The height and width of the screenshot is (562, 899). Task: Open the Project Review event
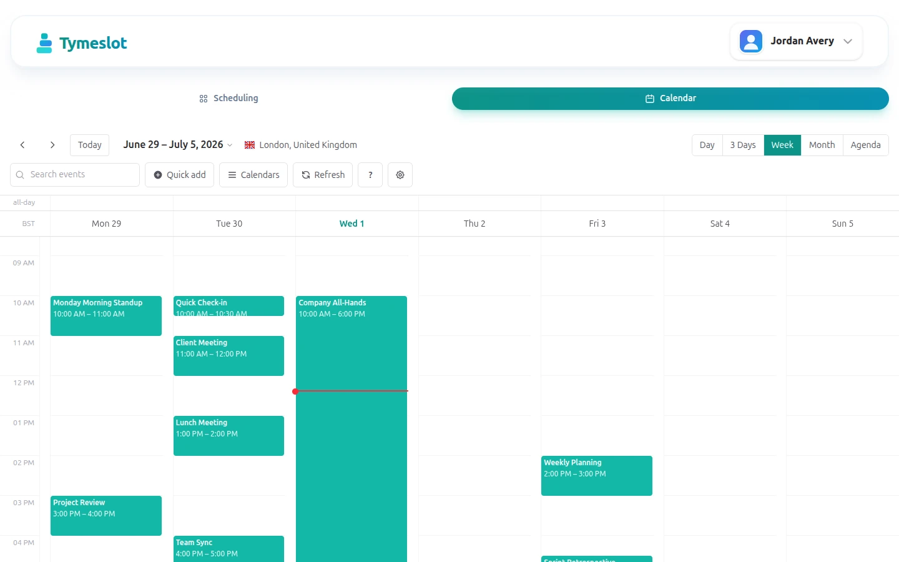(x=106, y=516)
